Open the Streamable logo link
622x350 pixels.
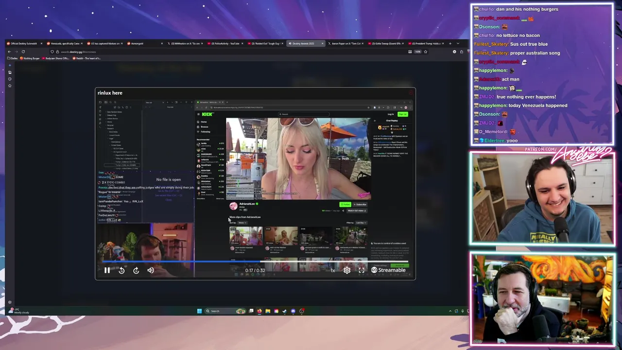pyautogui.click(x=388, y=270)
